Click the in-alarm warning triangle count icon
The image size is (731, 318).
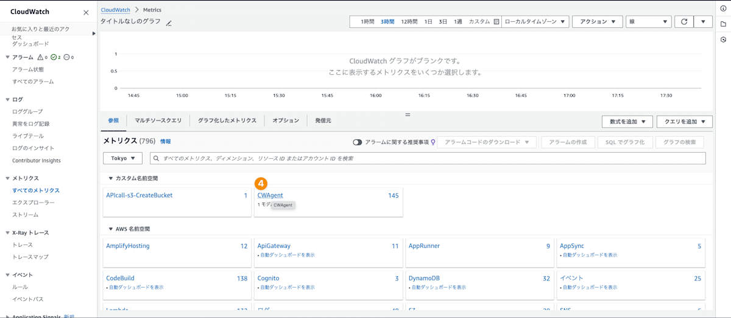40,57
